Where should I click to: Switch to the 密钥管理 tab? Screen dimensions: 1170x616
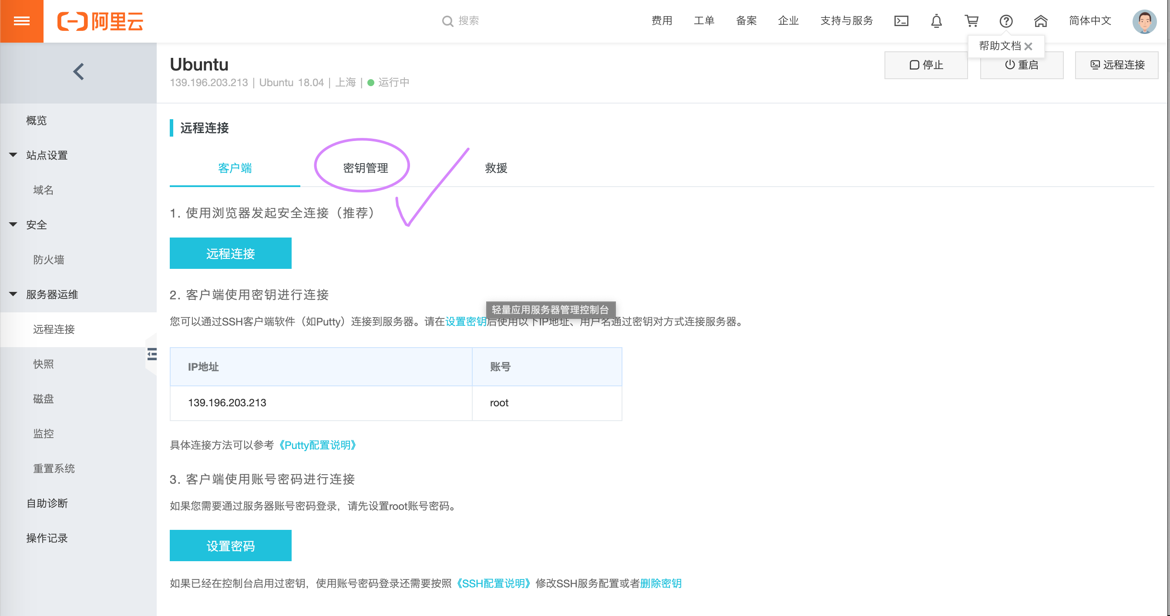[365, 168]
